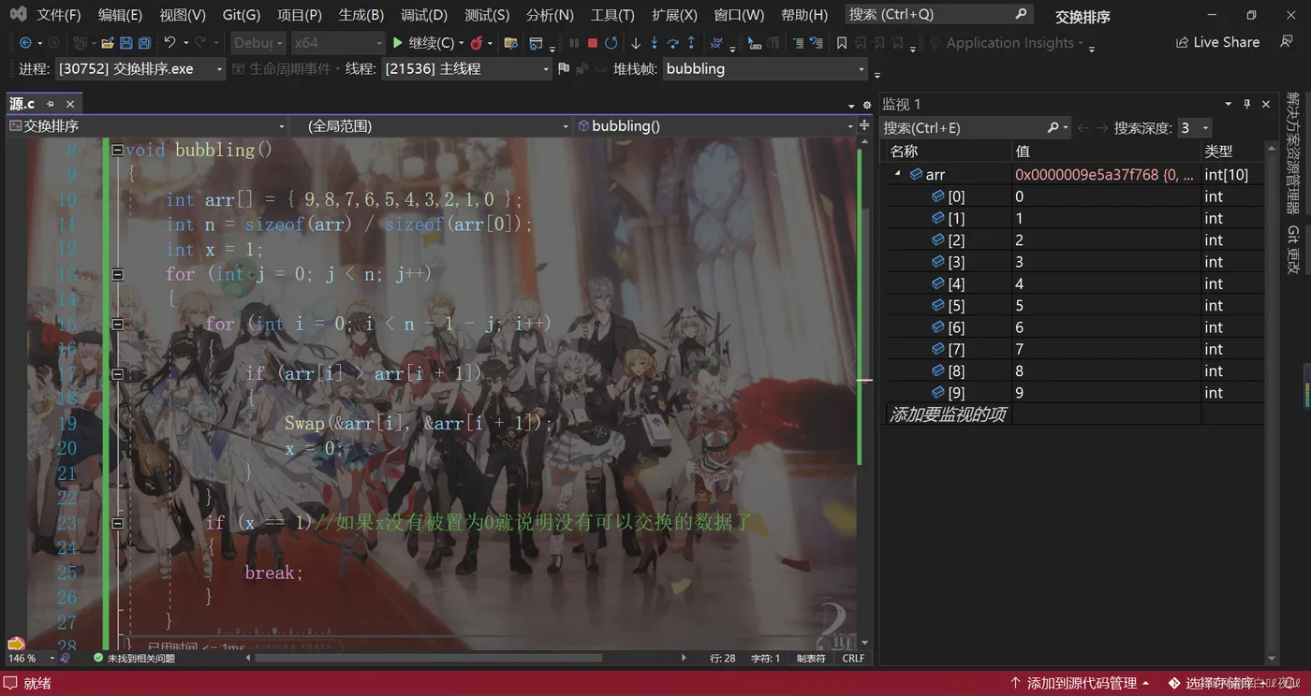Open the 文件(F) menu

coord(59,15)
